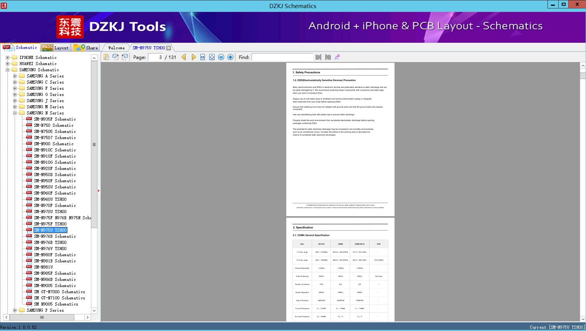
Task: Open SM-N970U TSHOO in the tree
Action: pos(50,212)
